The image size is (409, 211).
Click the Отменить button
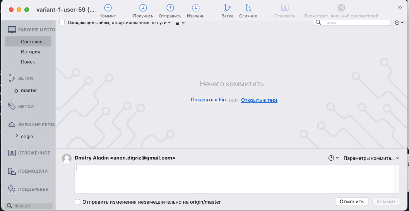coord(352,202)
